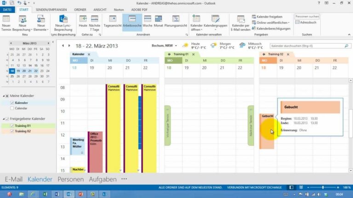Overlay Training 02 with arrow icon
This screenshot has height=198, width=353.
pos(264,55)
